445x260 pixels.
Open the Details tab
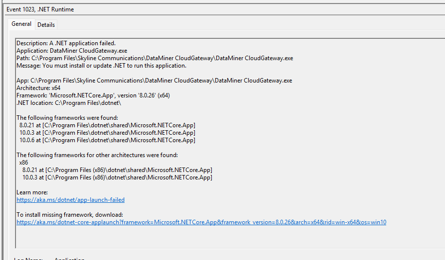point(46,25)
